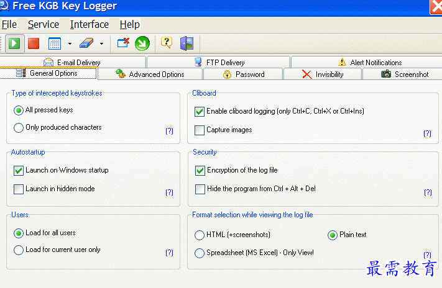Open Alert Notifications tab

[366, 62]
